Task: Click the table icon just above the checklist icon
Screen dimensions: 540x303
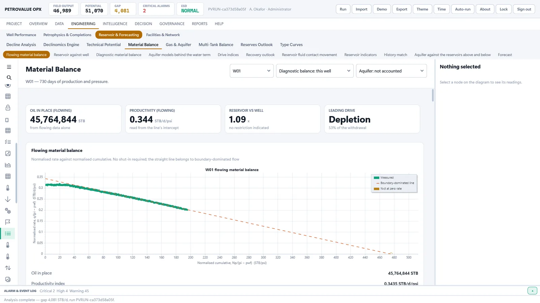Action: [8, 131]
